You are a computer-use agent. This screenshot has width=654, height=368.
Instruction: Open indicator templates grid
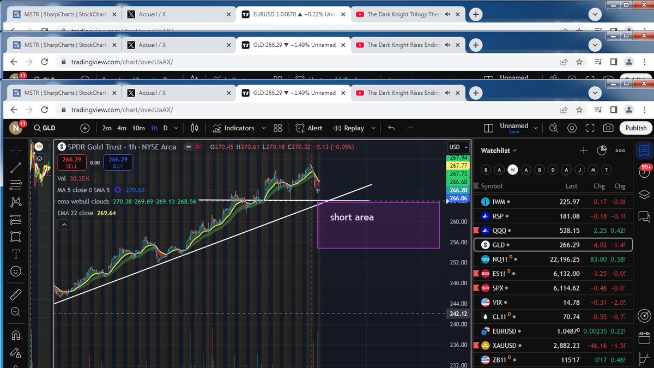[277, 128]
